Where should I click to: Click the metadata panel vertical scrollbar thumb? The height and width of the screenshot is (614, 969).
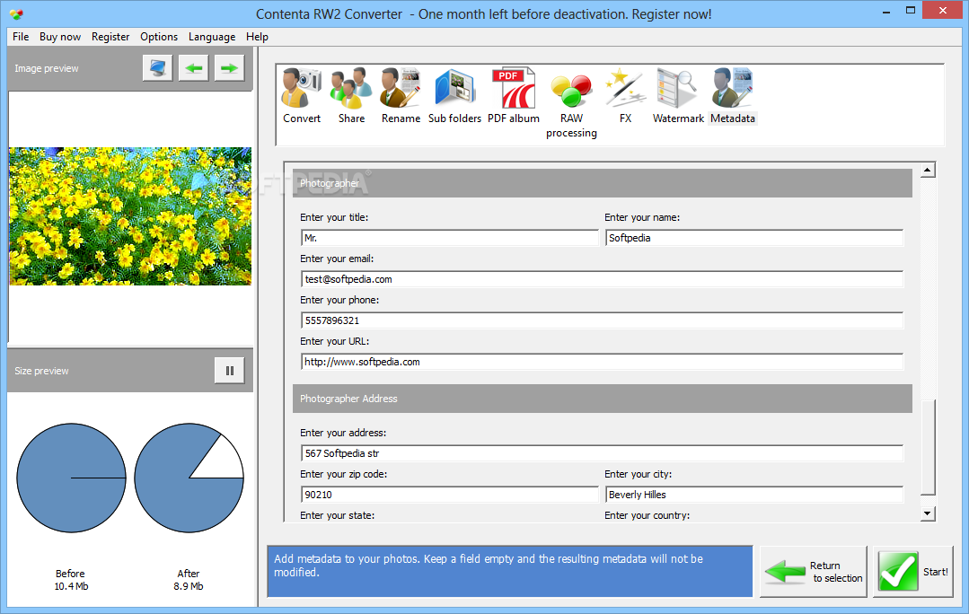coord(927,447)
